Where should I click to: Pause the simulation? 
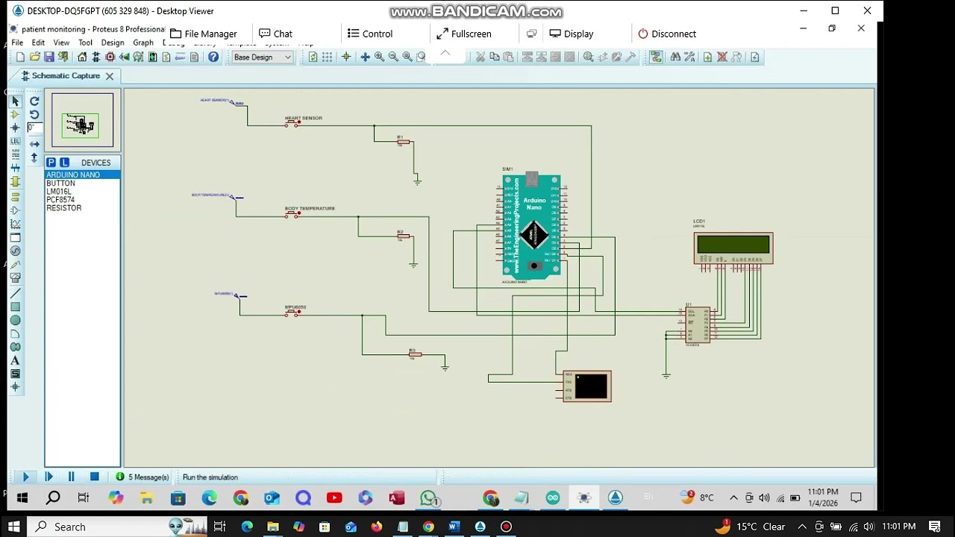point(72,477)
